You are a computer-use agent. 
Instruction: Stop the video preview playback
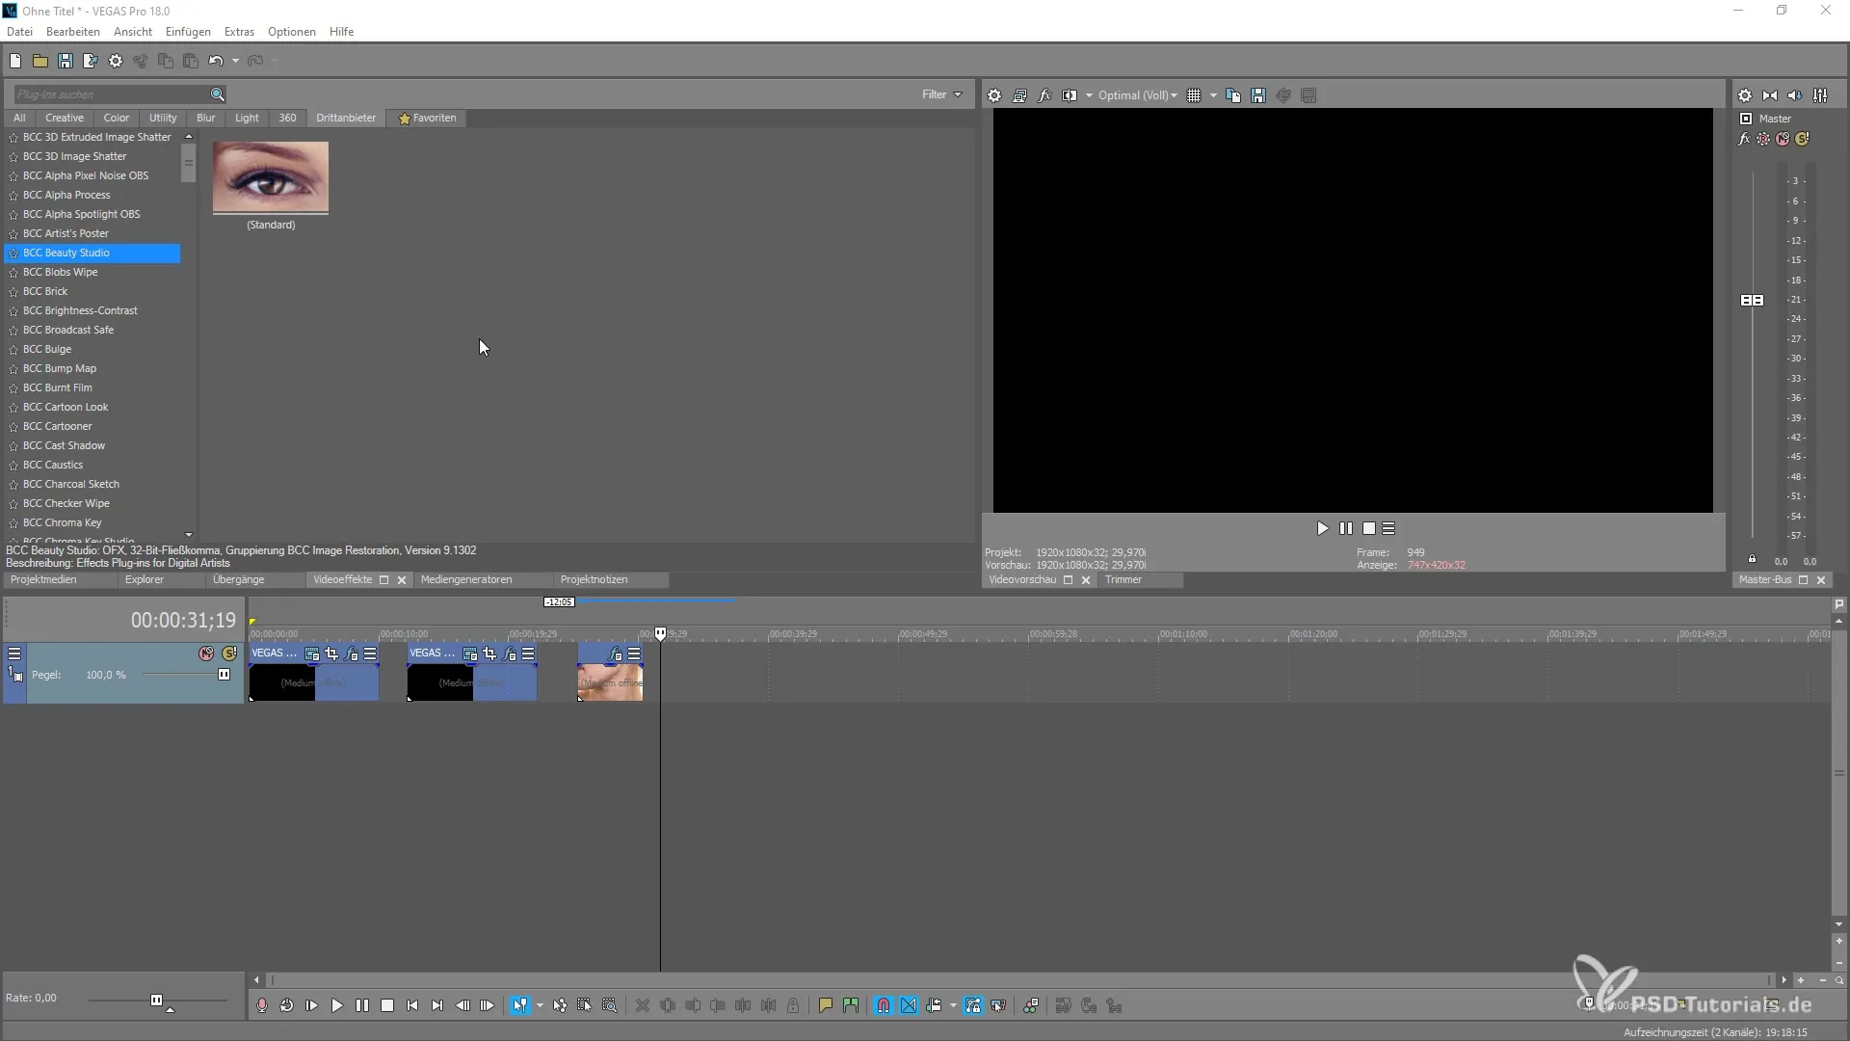click(1368, 528)
